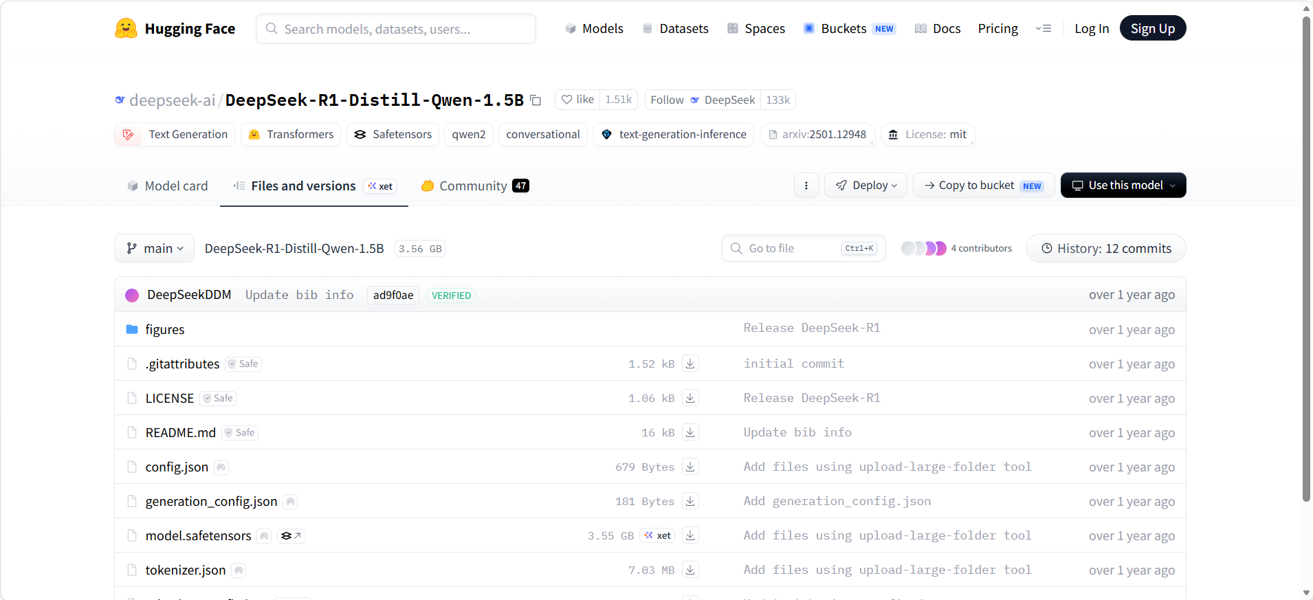Open the ad9f0ae commit hash
The image size is (1313, 600).
coord(393,296)
